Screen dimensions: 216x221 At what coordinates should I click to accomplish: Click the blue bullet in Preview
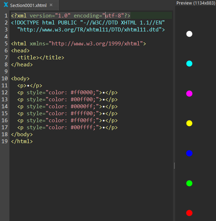click(189, 153)
